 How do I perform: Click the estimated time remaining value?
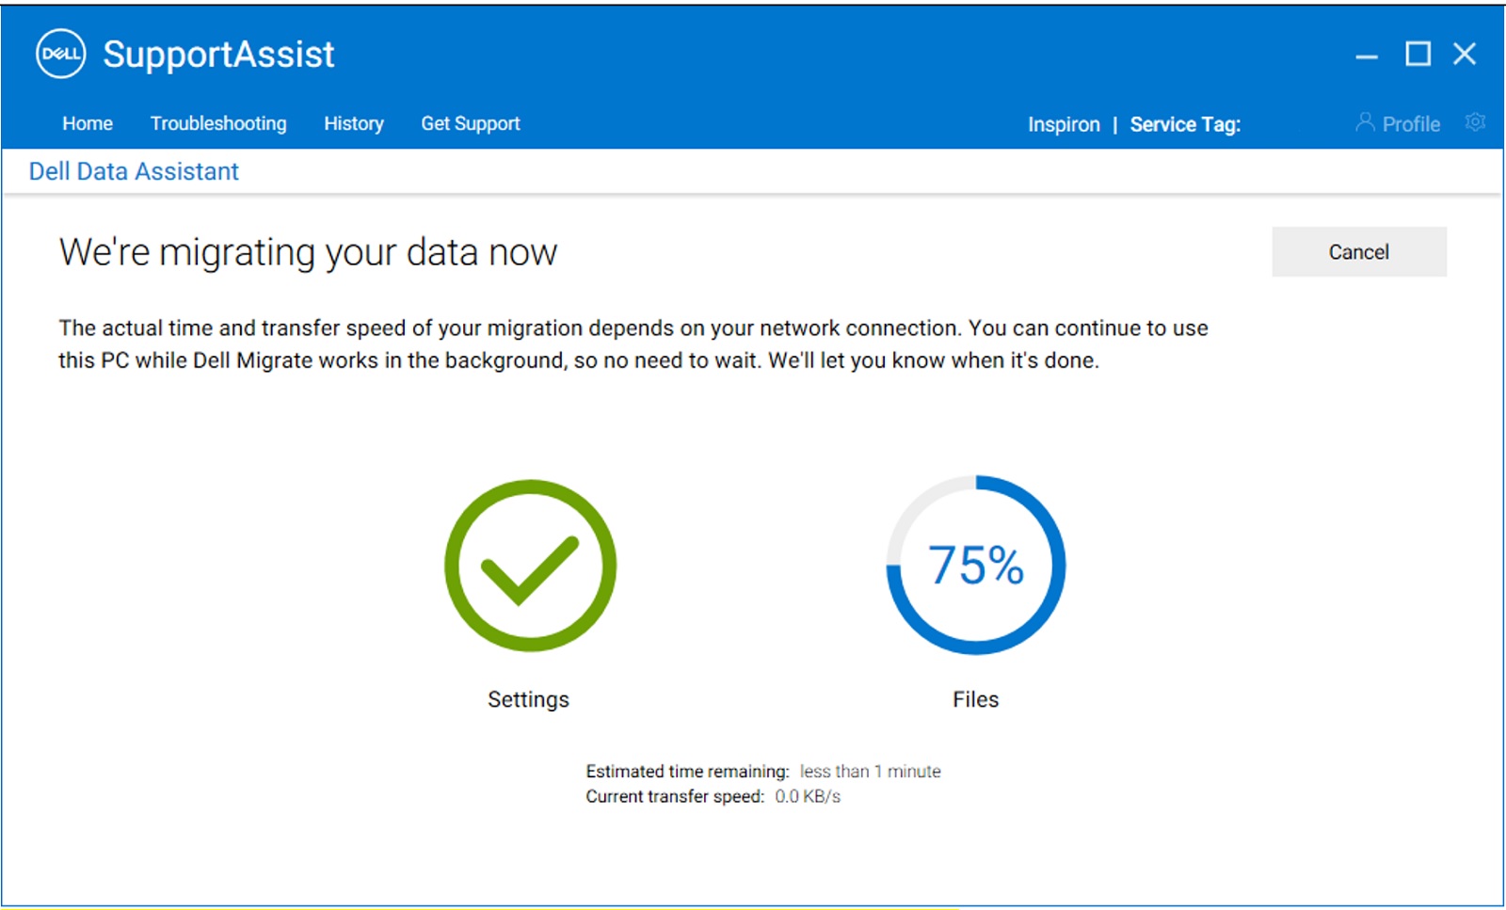[x=870, y=772]
